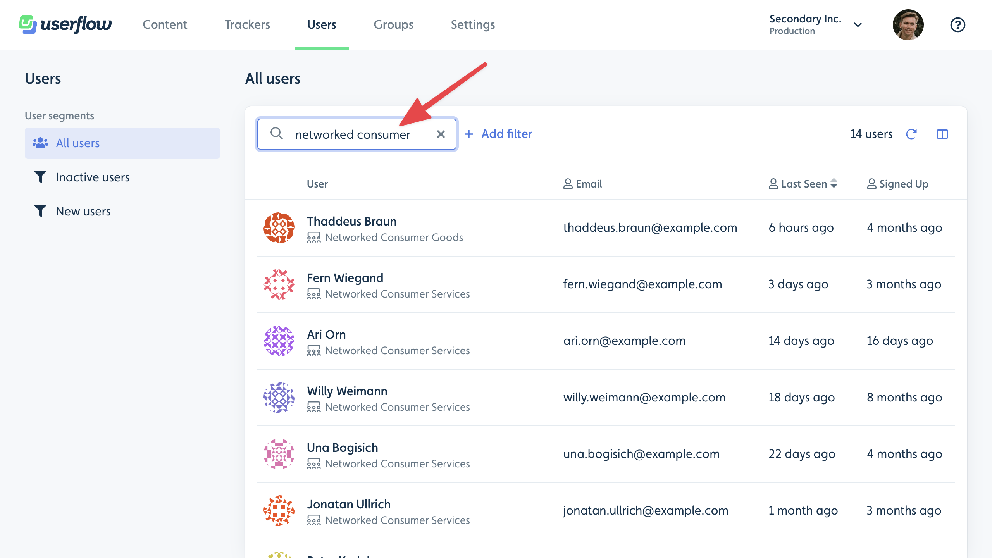
Task: Open Una Bogisich's user name
Action: point(343,448)
